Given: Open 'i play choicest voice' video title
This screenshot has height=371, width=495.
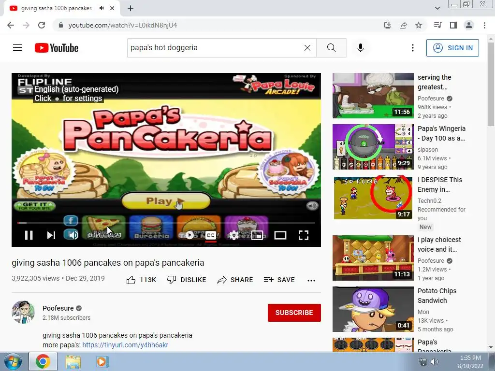Looking at the screenshot, I should [x=439, y=244].
